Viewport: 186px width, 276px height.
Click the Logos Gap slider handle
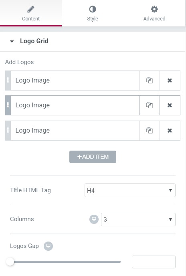coord(10,262)
